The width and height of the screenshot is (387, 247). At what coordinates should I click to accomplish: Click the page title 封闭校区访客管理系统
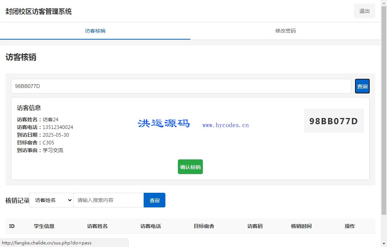click(x=38, y=11)
